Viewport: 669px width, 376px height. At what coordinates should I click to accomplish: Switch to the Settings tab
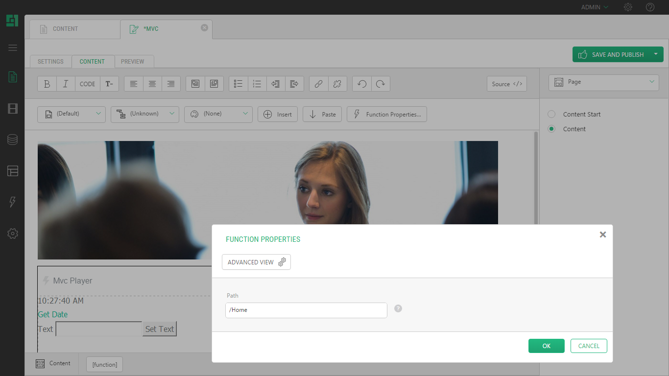pos(50,62)
